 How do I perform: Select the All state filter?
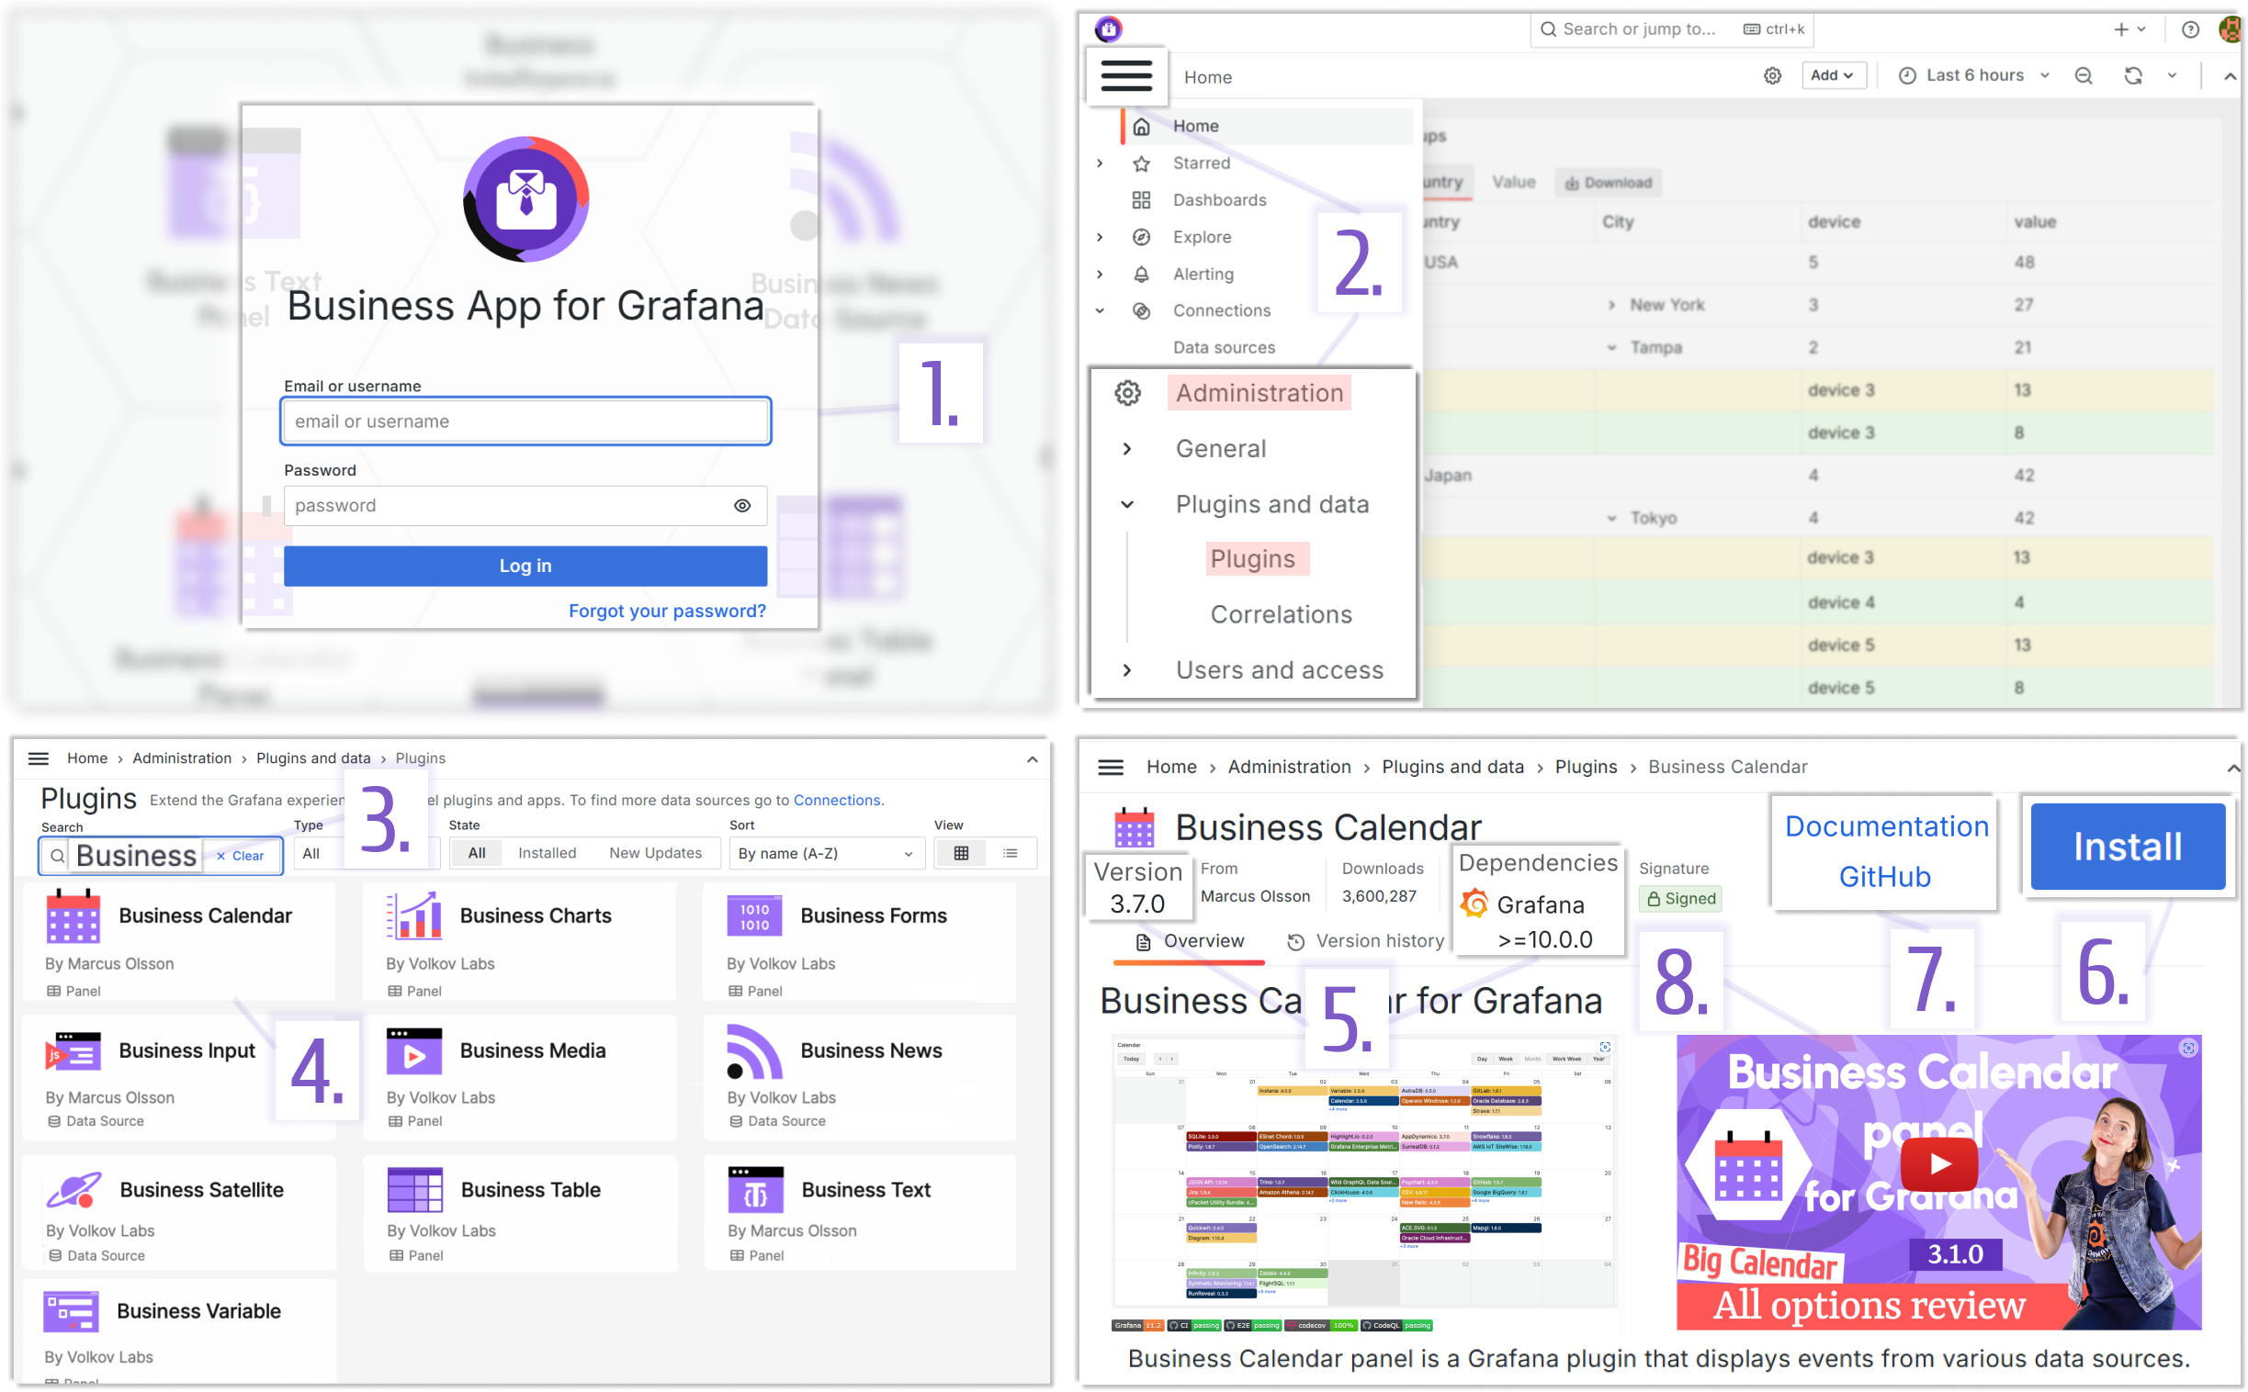[476, 853]
